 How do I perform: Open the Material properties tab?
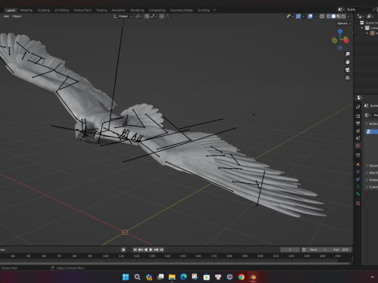358,204
